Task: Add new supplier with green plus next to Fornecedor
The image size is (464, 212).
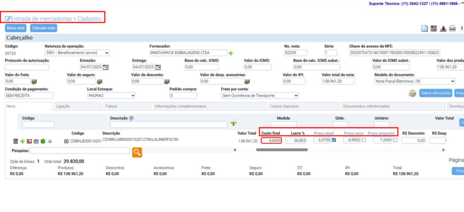Action: (x=231, y=53)
